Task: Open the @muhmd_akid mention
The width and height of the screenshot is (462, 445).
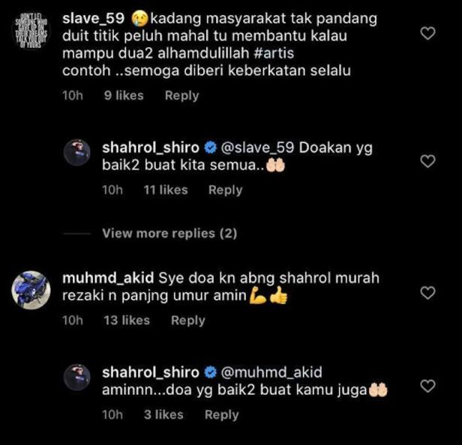Action: pos(271,372)
